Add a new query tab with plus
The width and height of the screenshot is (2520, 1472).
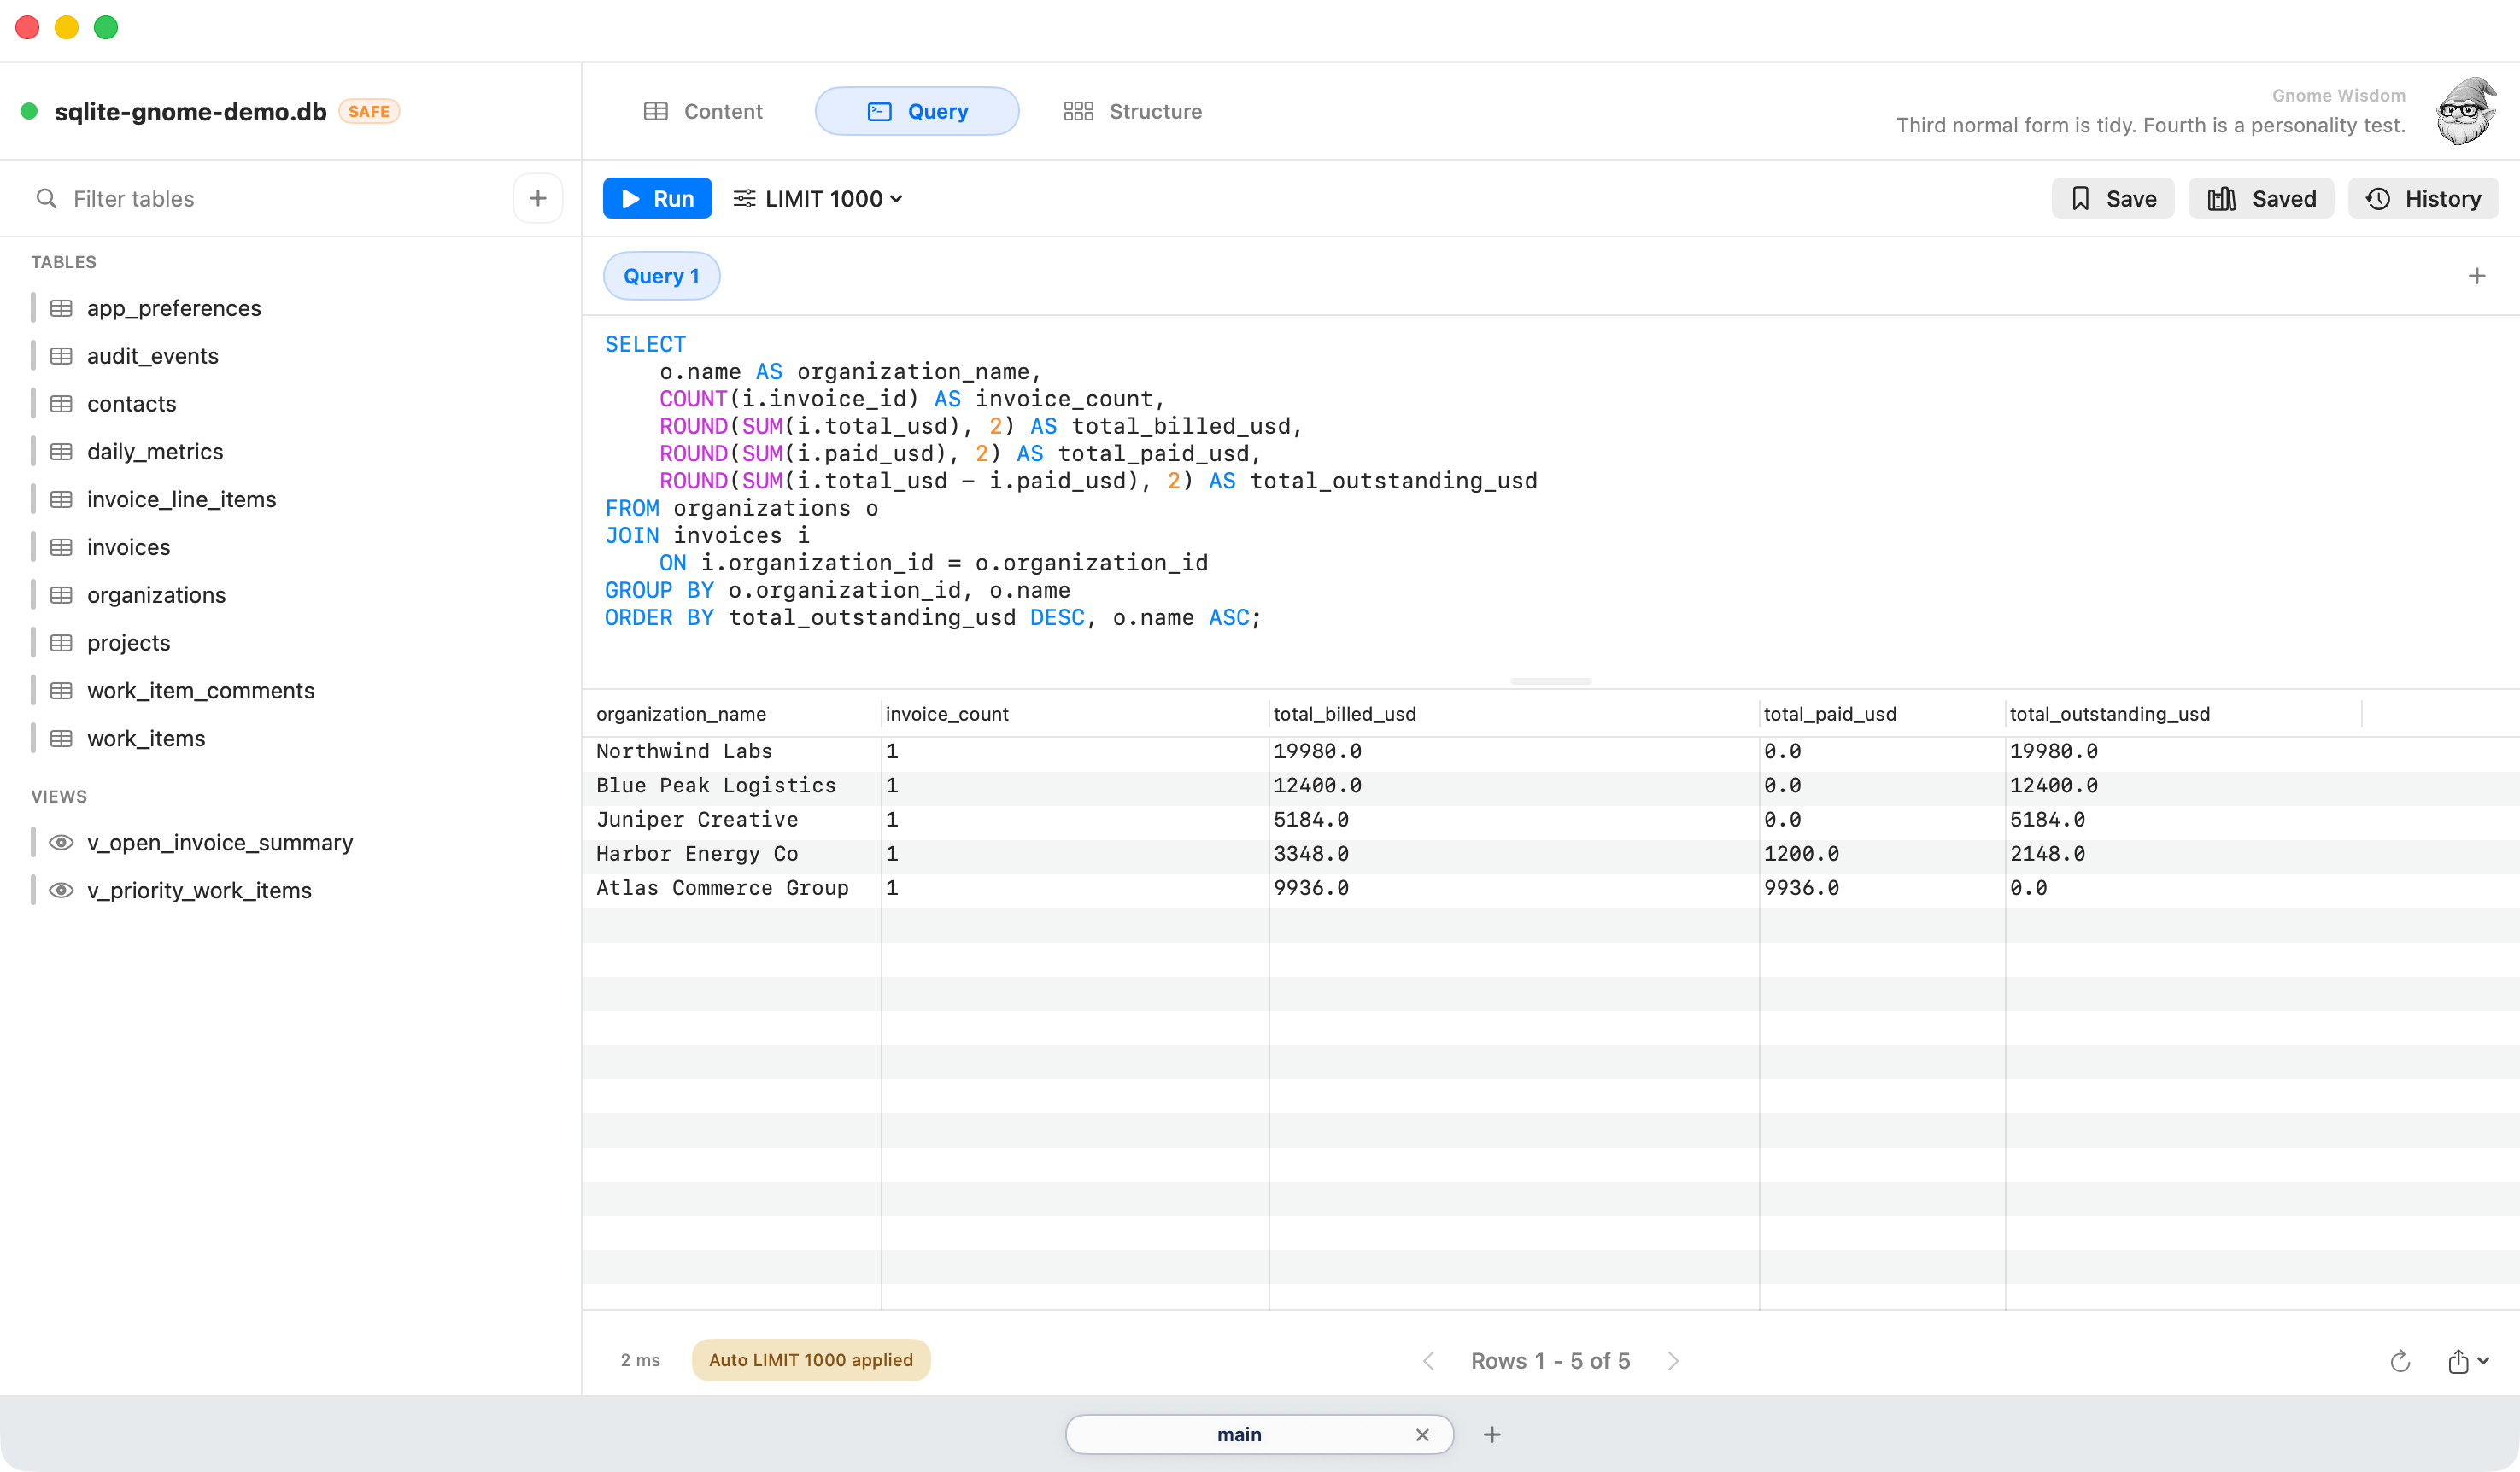click(2476, 276)
